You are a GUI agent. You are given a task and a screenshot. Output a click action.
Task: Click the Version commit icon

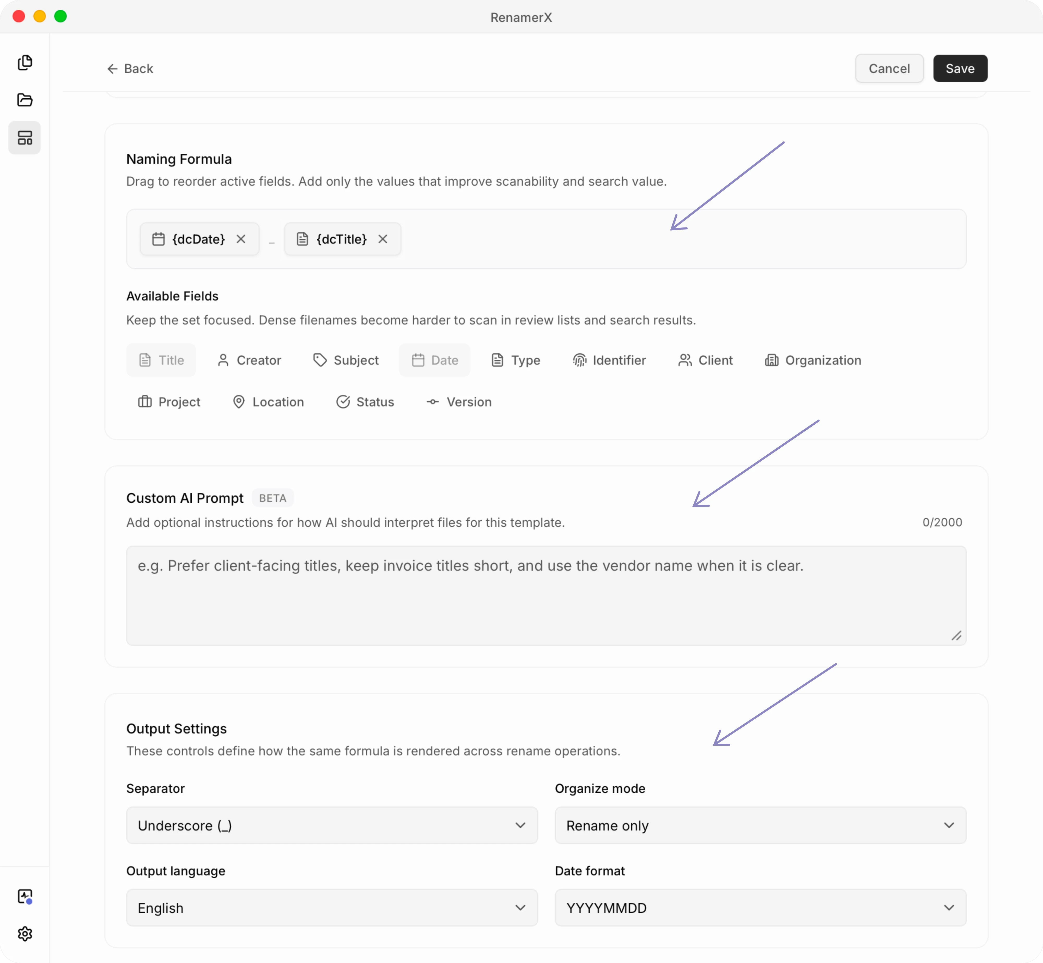[x=432, y=402]
